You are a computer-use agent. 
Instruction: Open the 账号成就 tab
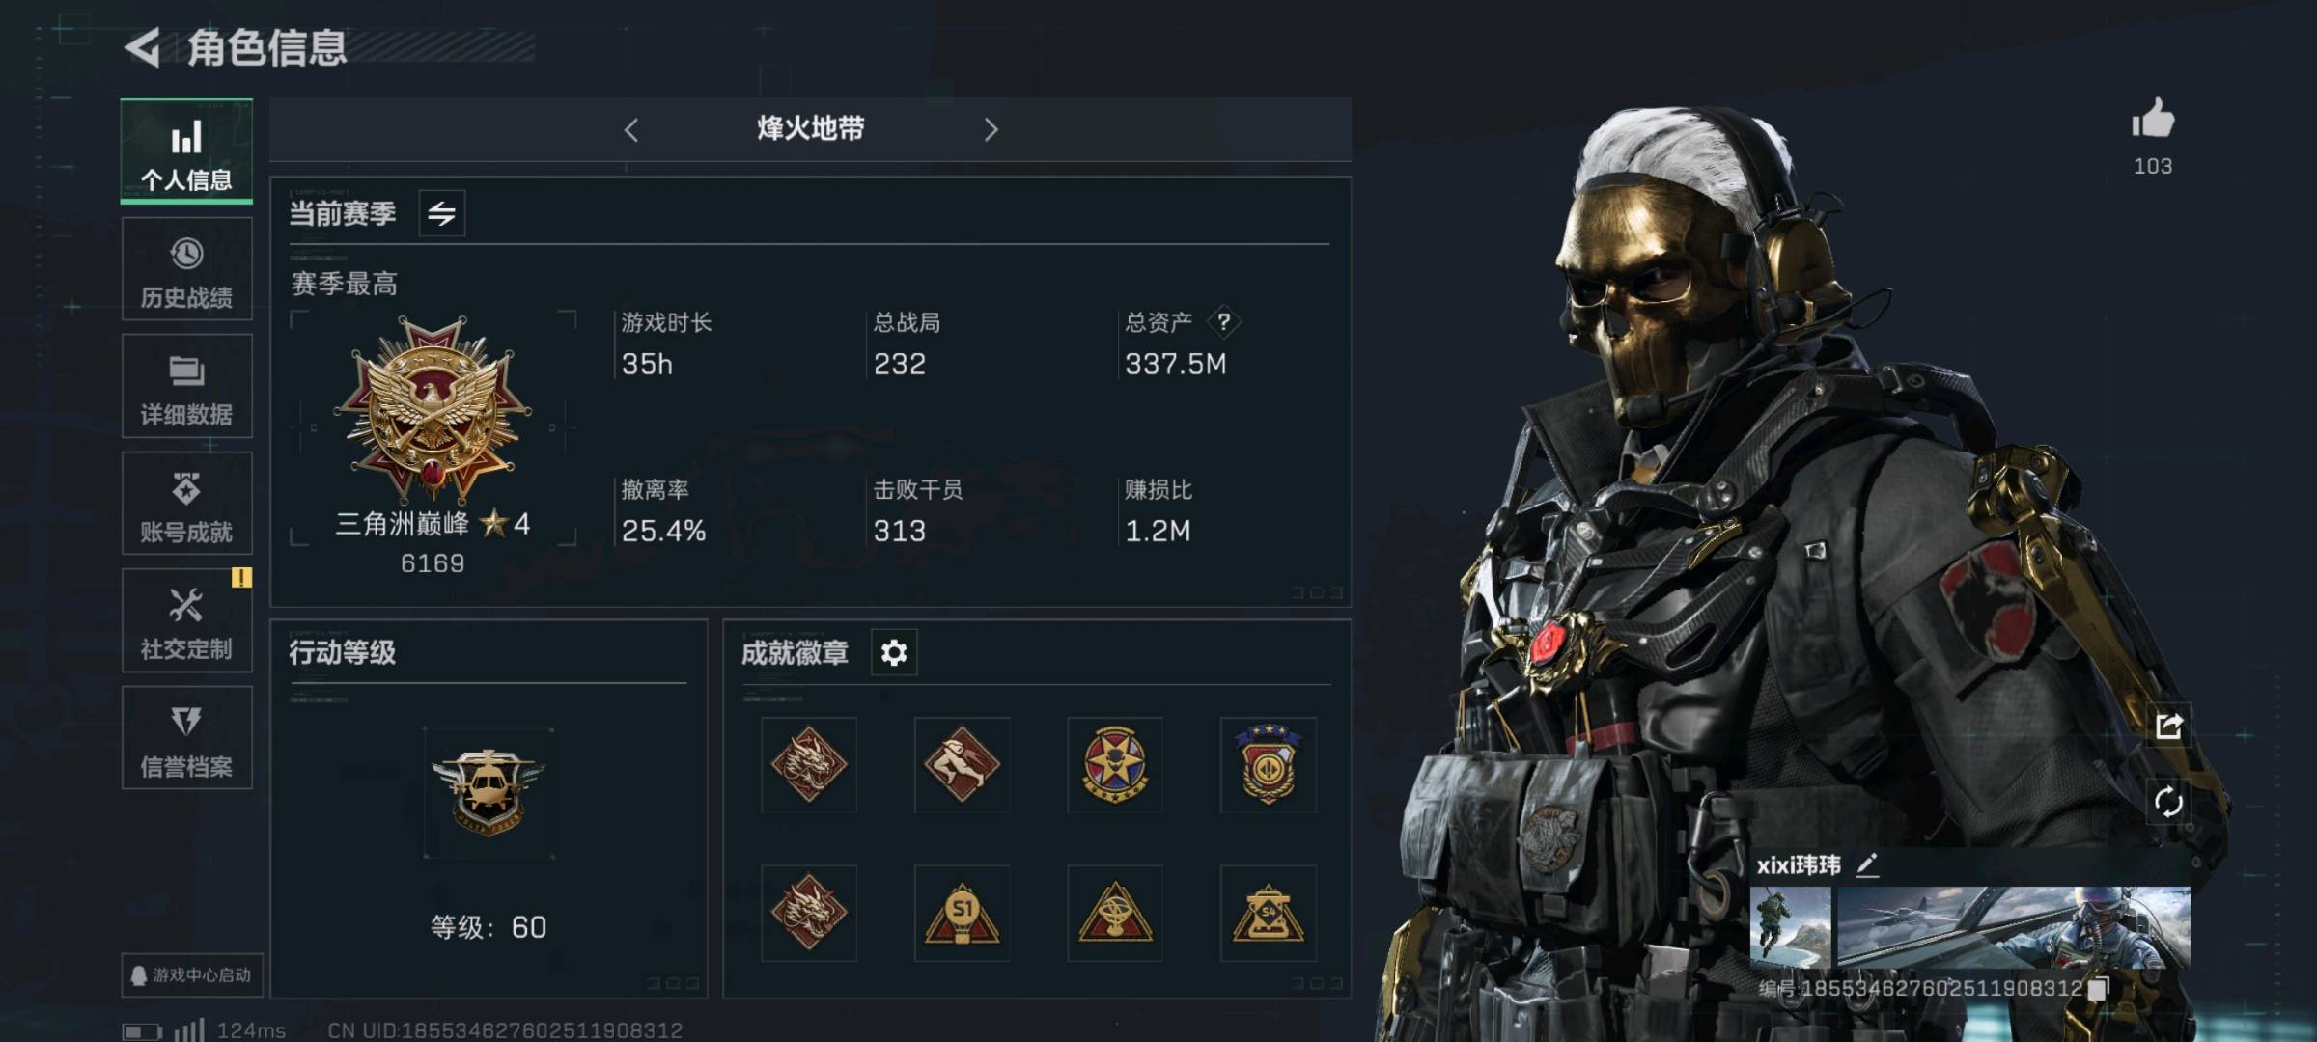click(x=186, y=504)
